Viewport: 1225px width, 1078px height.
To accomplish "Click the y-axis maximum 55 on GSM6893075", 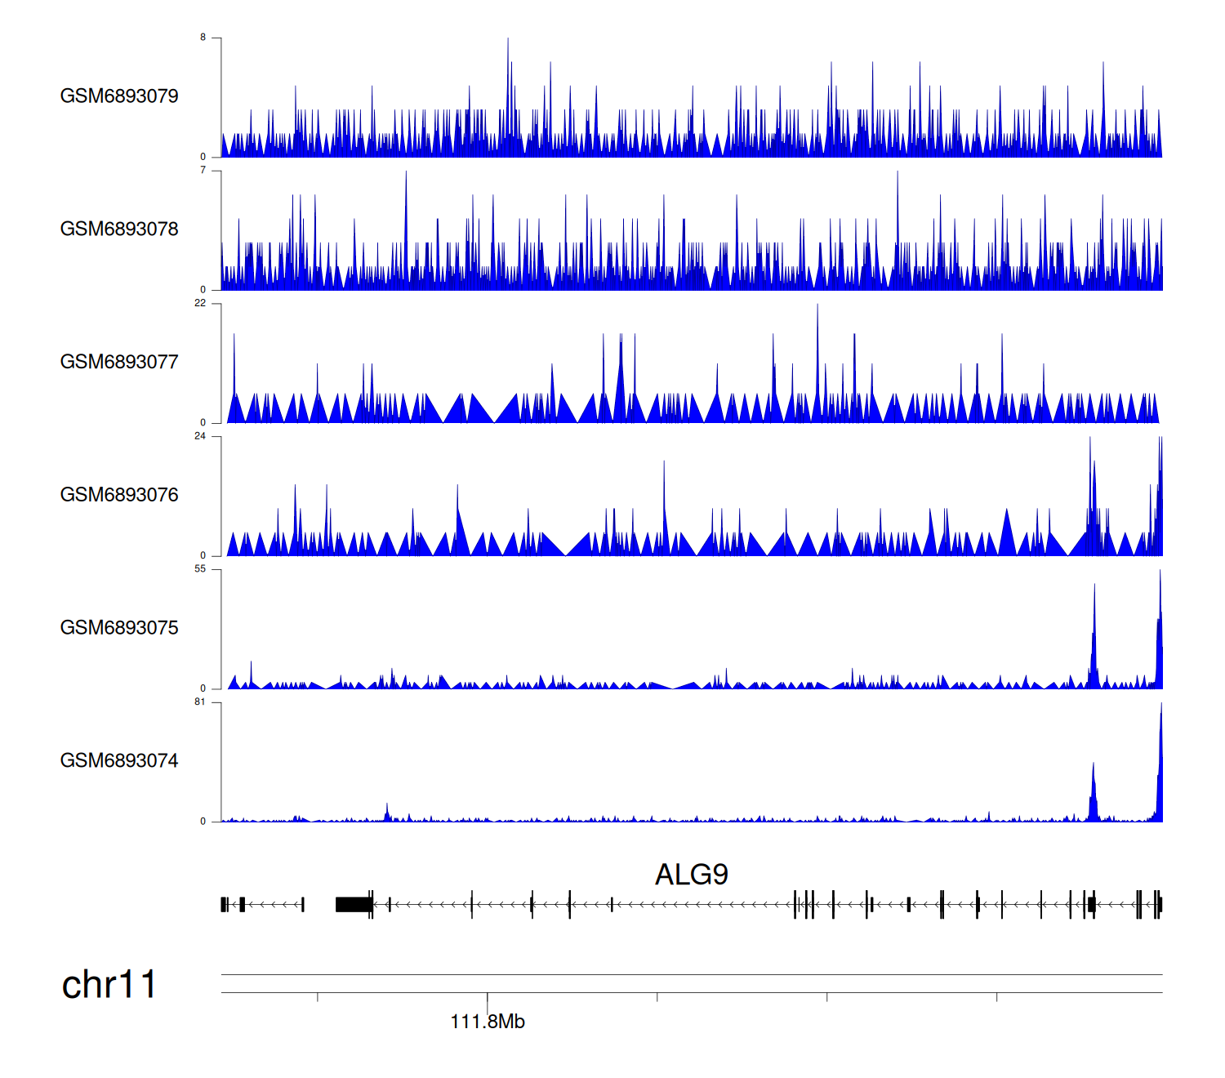I will pyautogui.click(x=200, y=569).
